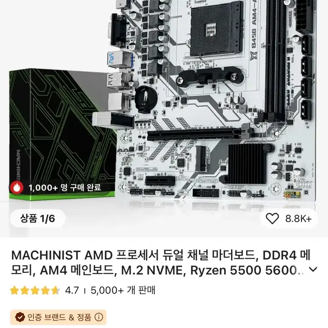The height and width of the screenshot is (328, 328).
Task: Tap the second yellow rating star
Action: [25, 291]
